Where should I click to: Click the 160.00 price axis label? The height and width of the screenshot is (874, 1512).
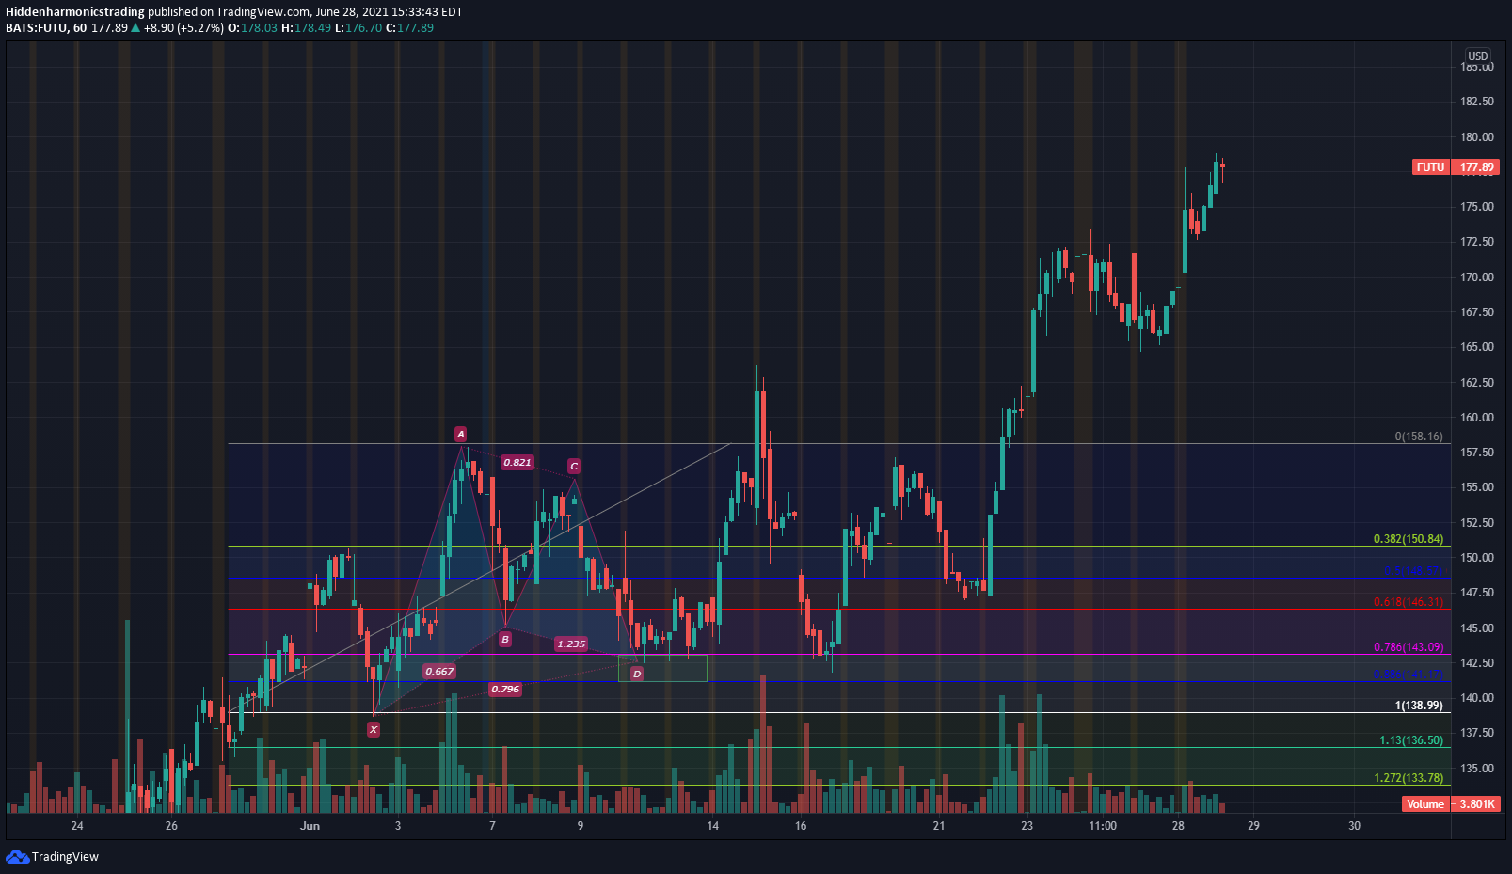click(1477, 418)
